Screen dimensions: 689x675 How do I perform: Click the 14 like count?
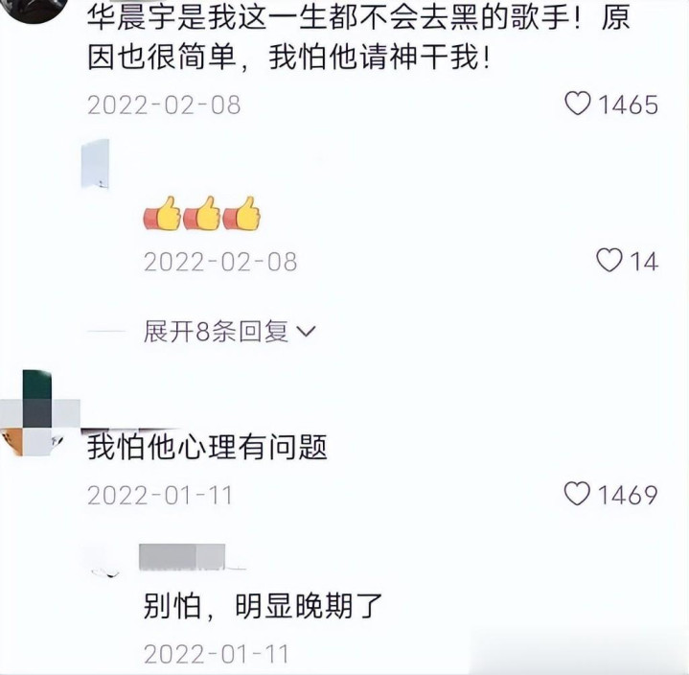coord(644,261)
